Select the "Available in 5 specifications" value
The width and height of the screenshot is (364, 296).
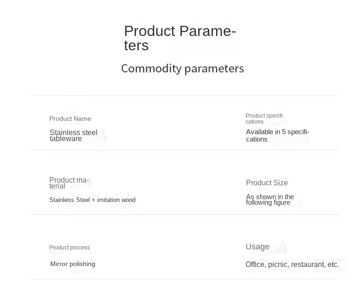pos(277,135)
